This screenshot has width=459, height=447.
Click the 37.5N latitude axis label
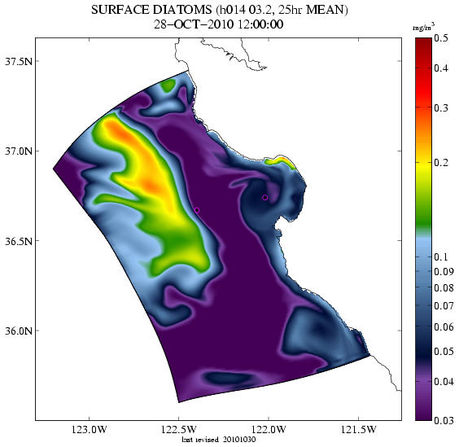[19, 62]
